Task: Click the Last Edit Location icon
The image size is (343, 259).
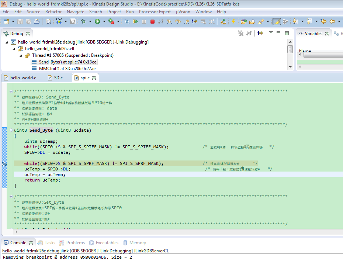Action: click(x=323, y=21)
